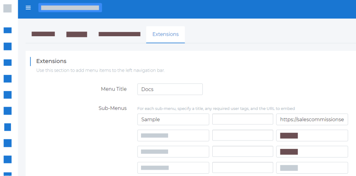The width and height of the screenshot is (356, 176).
Task: Open the tab immediately left of Extensions
Action: (x=119, y=34)
